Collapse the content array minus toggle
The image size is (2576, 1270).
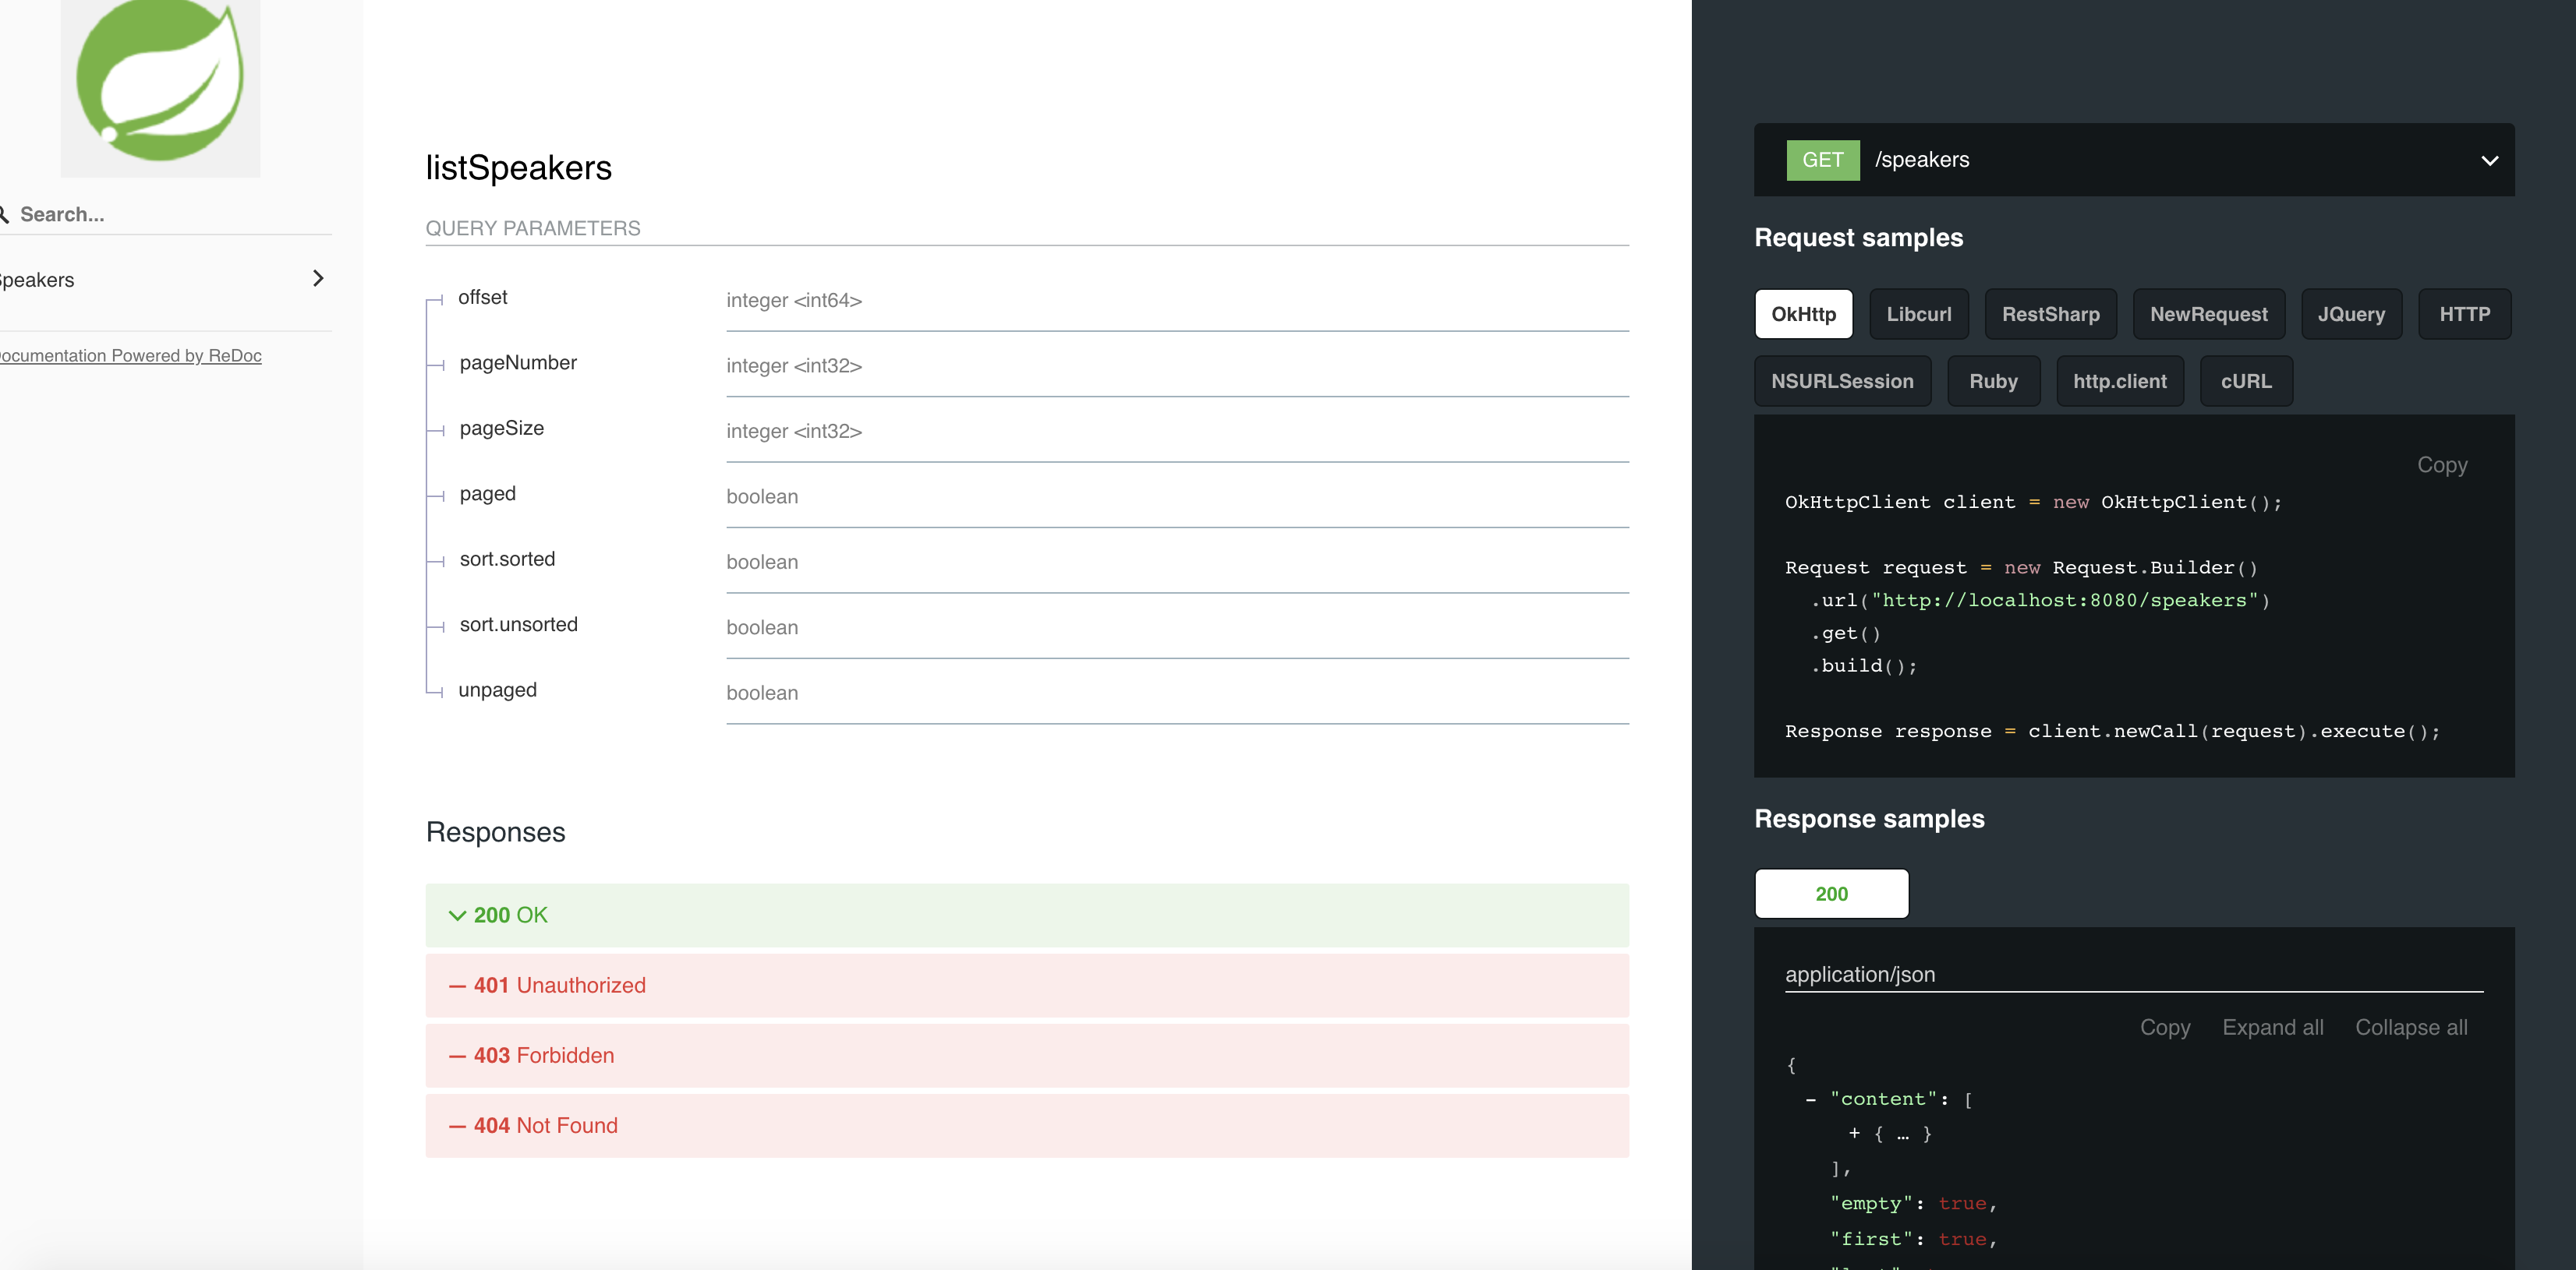1811,1099
